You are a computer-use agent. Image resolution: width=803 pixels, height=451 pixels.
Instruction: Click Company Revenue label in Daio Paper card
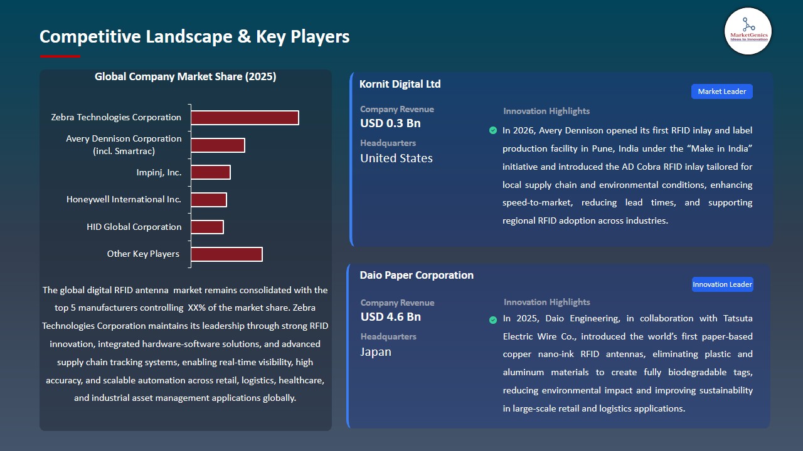(397, 303)
